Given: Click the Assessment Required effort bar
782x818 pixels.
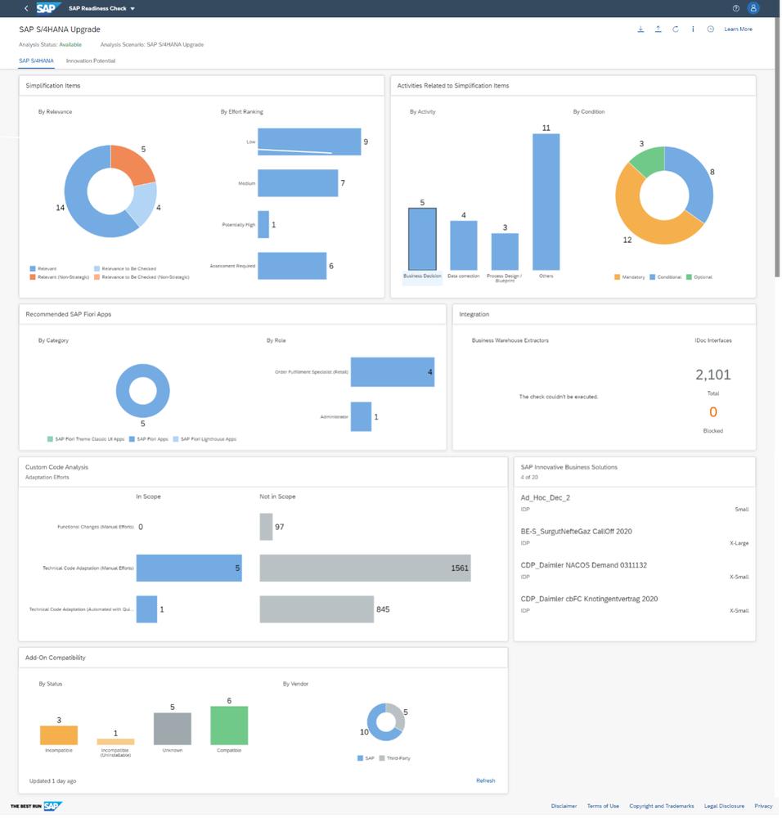Looking at the screenshot, I should (x=292, y=266).
